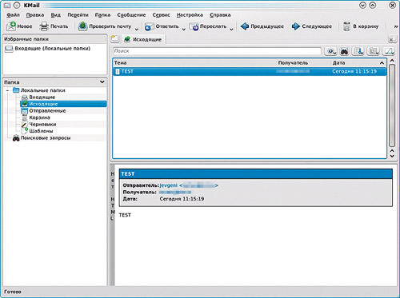Click bottom scroll down arrow of message list

coord(392,156)
